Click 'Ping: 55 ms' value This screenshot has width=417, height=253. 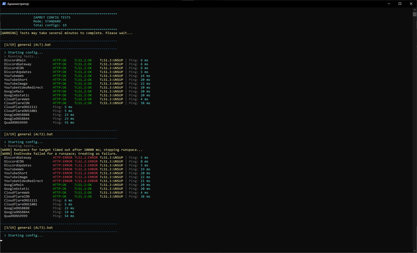pos(64,123)
